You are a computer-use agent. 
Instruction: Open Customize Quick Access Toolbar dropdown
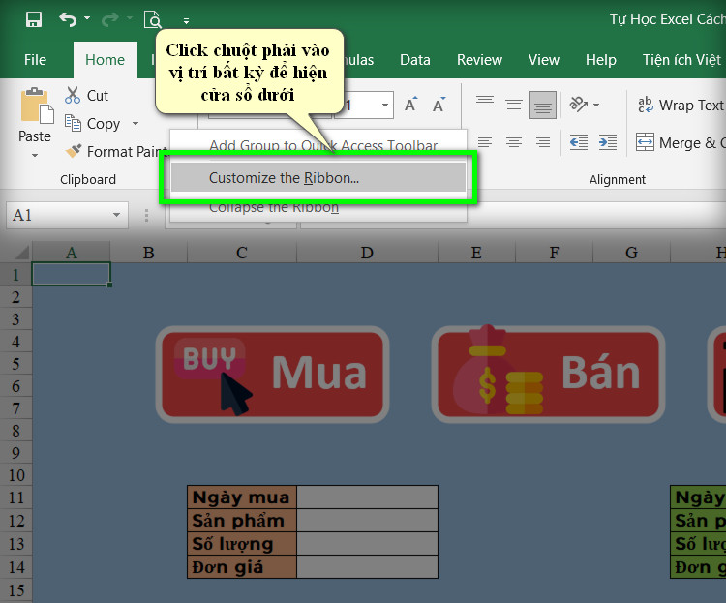click(186, 21)
